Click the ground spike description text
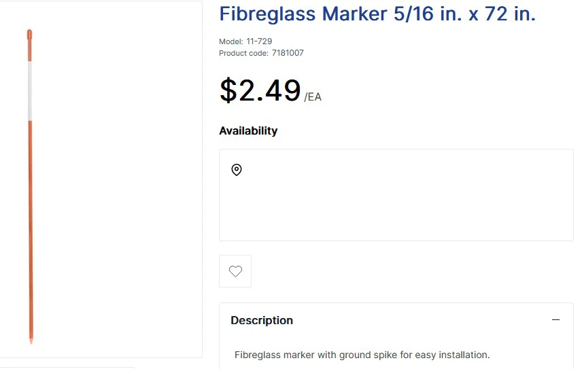The width and height of the screenshot is (582, 369). (x=362, y=355)
